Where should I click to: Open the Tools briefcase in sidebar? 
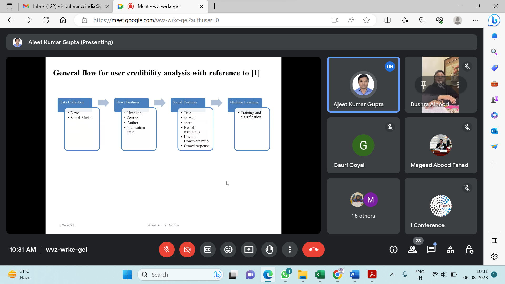[494, 84]
